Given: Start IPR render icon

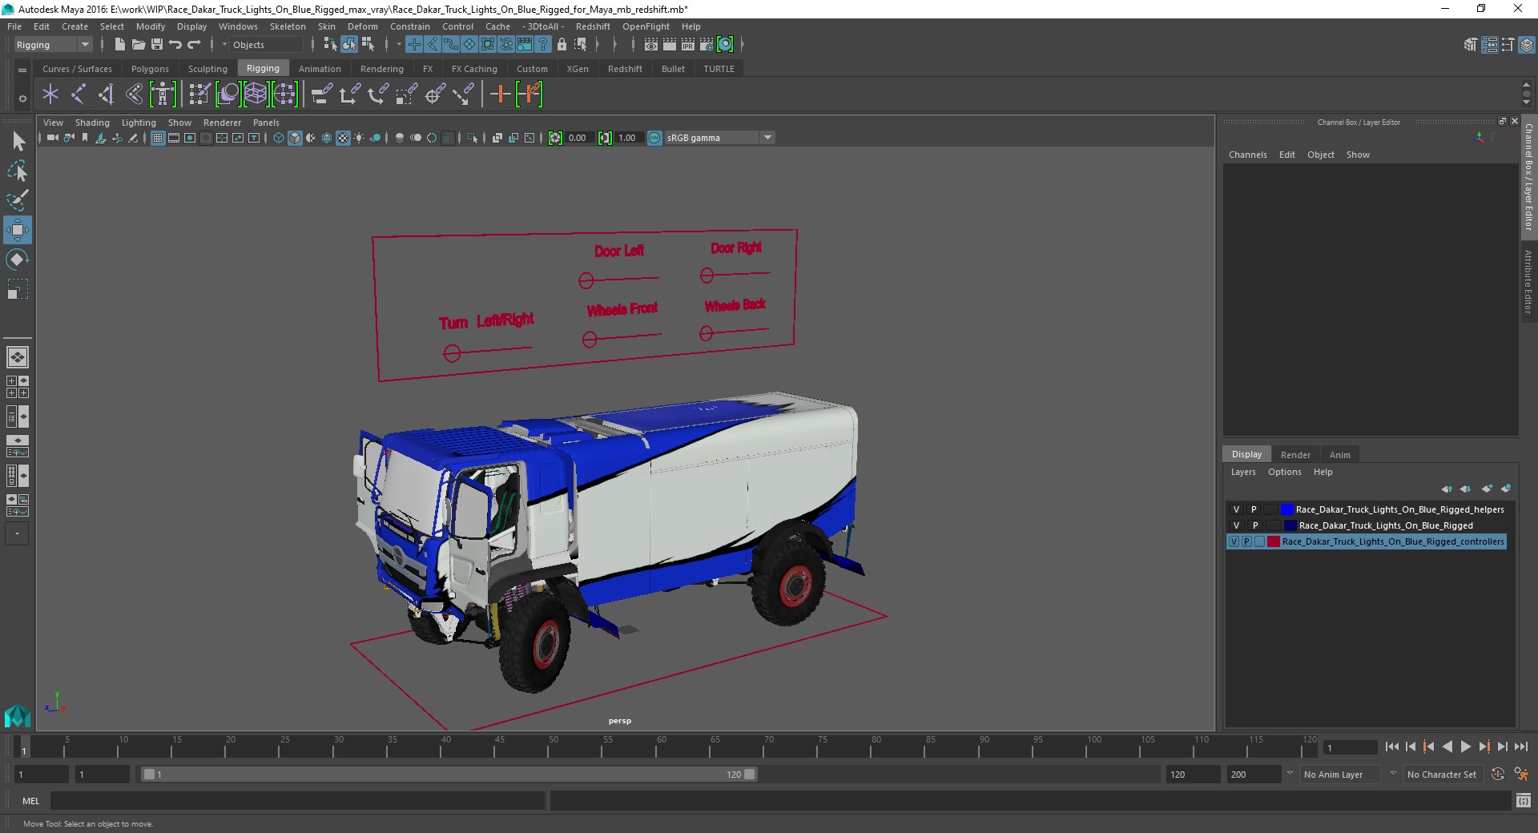Looking at the screenshot, I should [688, 45].
